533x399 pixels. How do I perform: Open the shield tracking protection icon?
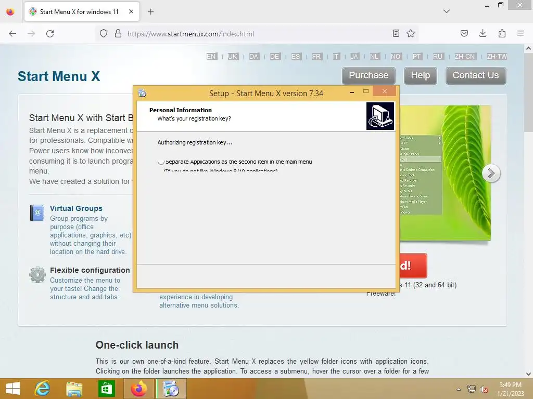tap(104, 34)
